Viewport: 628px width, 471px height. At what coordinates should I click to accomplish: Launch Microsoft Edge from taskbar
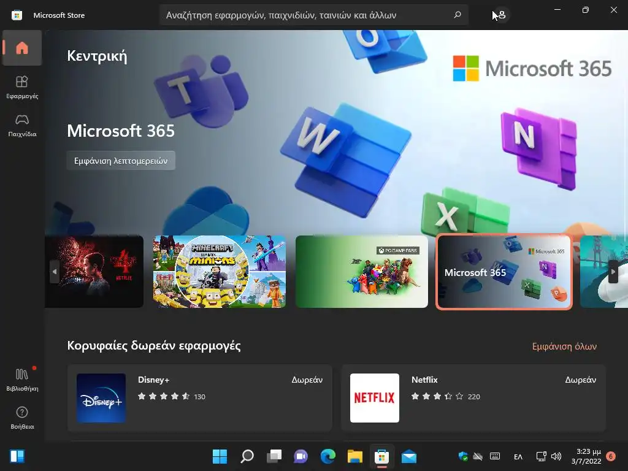coord(328,456)
